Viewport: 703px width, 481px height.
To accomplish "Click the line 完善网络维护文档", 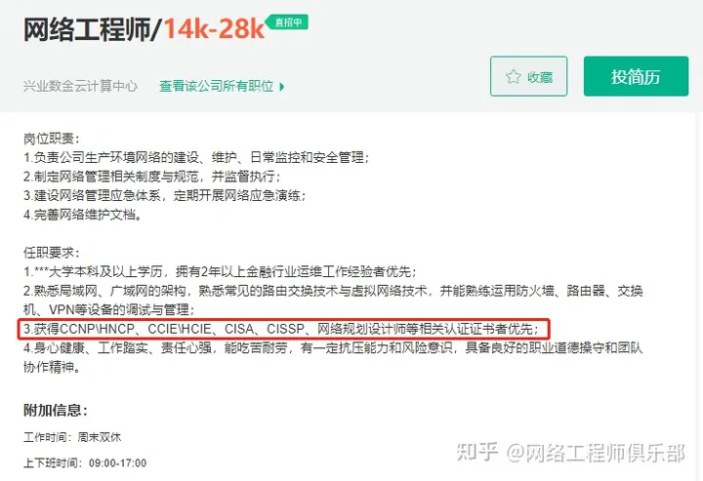I will [82, 215].
